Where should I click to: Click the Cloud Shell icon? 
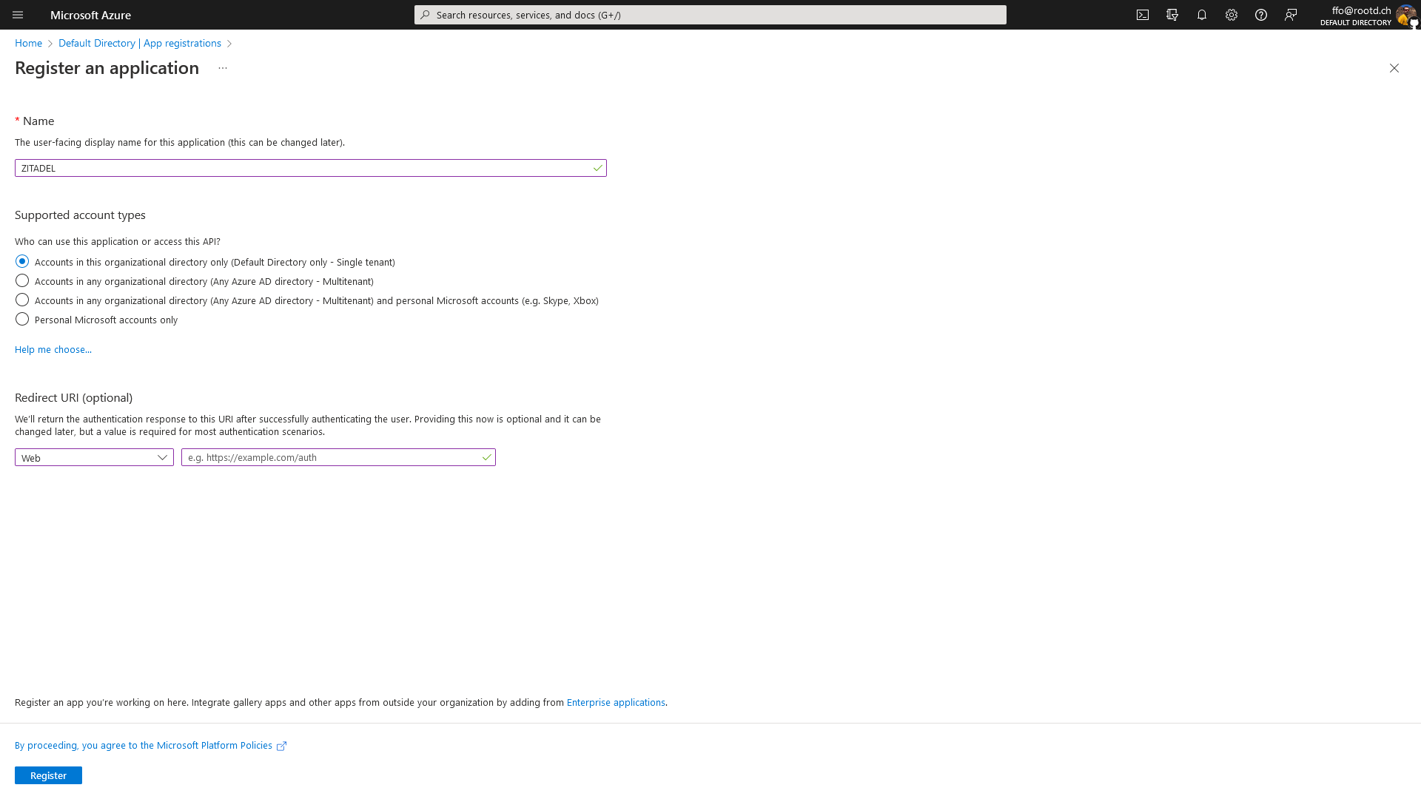tap(1142, 15)
